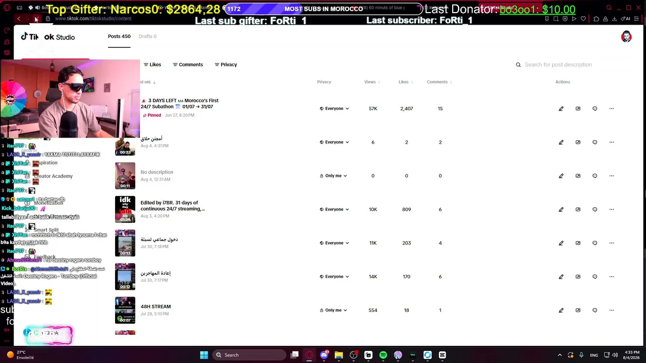Sort posts by the Likes column header

point(406,82)
